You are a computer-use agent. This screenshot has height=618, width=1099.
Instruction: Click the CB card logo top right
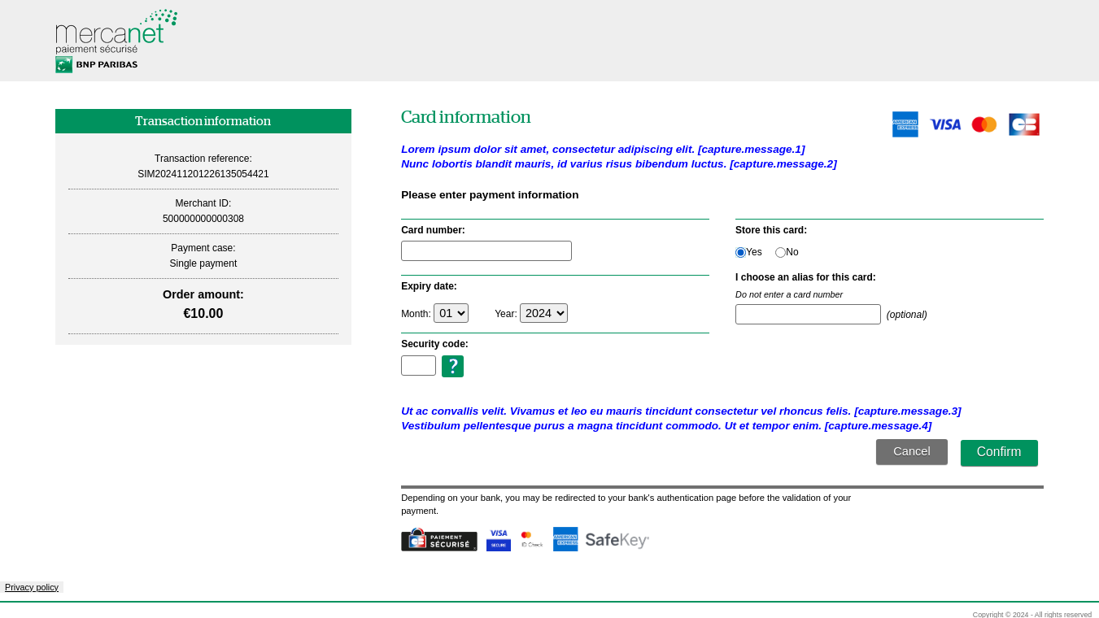(1023, 124)
